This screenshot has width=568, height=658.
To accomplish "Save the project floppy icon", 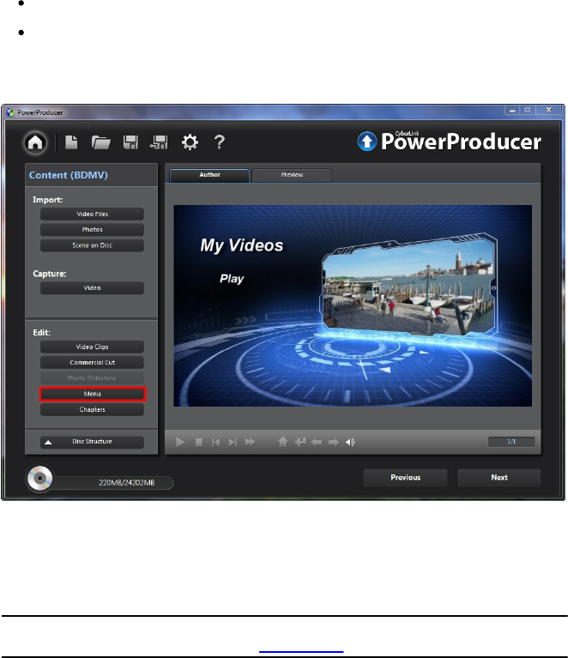I will [x=130, y=142].
